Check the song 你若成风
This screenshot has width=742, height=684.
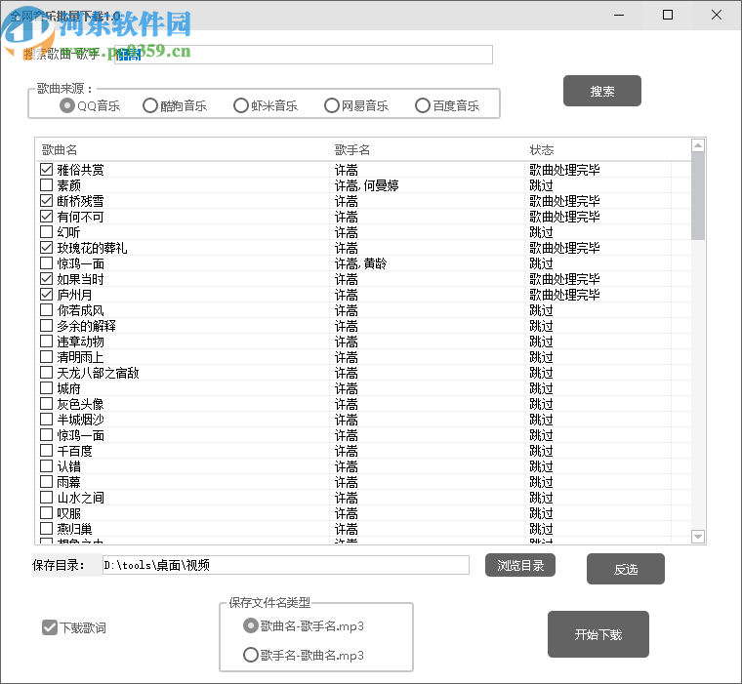[x=47, y=310]
